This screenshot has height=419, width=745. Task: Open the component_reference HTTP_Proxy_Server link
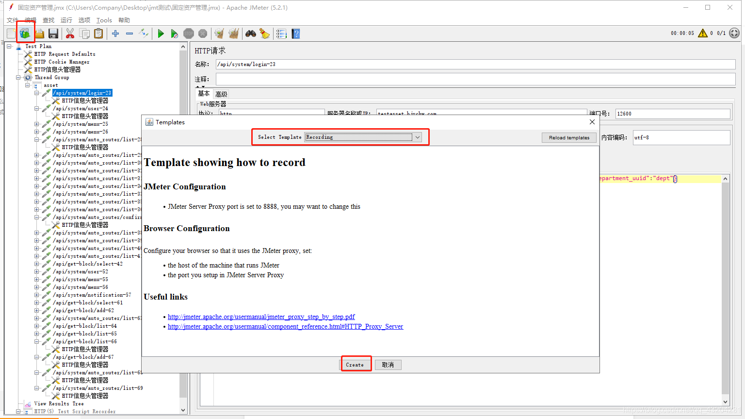[x=285, y=326]
